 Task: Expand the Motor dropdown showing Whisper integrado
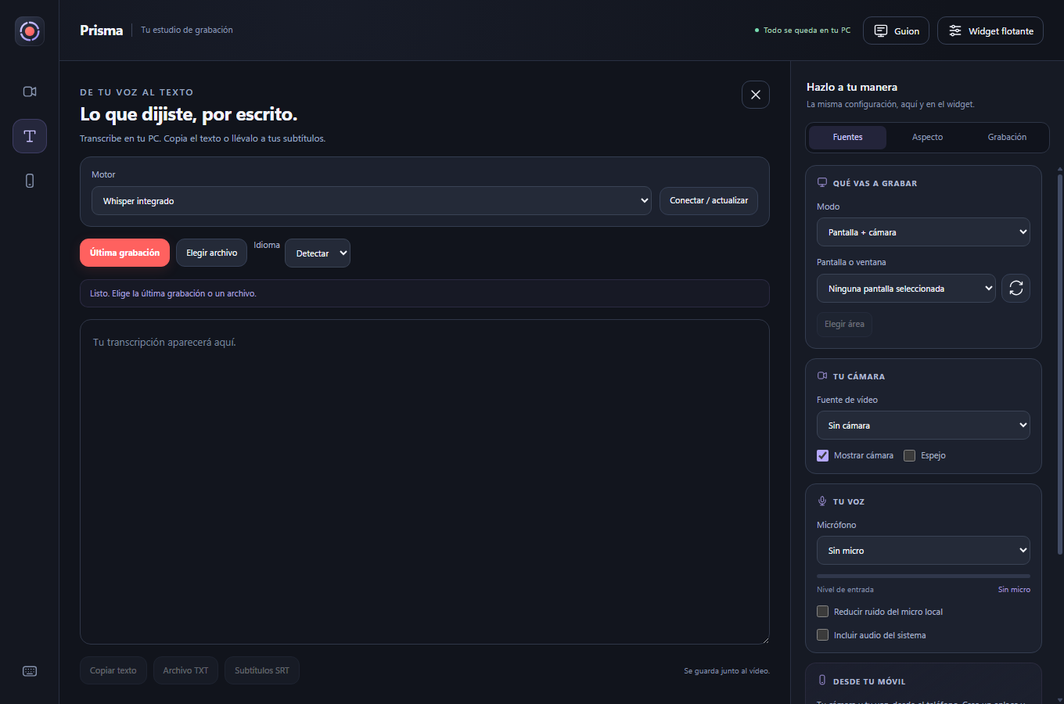coord(372,200)
